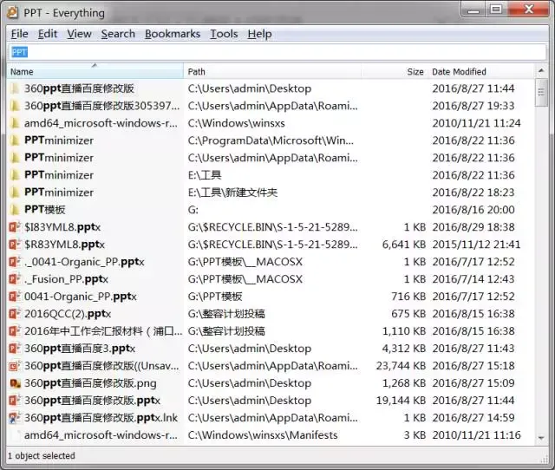Screen dimensions: 555x470
Task: Click the Everything app icon in title bar
Action: point(12,13)
